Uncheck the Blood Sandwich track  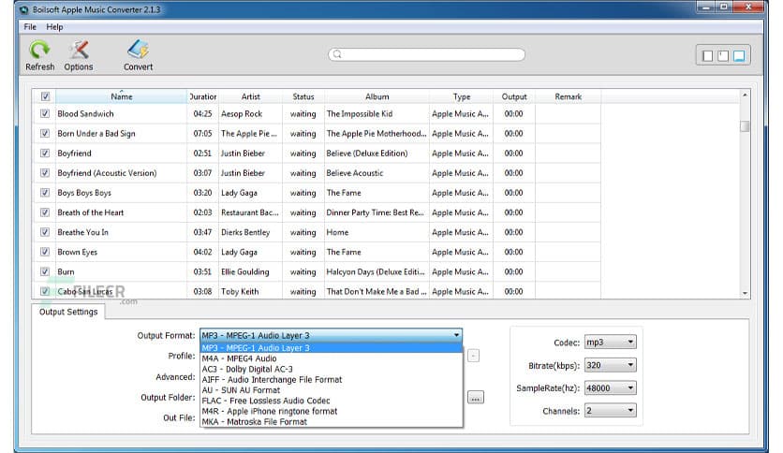pyautogui.click(x=45, y=114)
